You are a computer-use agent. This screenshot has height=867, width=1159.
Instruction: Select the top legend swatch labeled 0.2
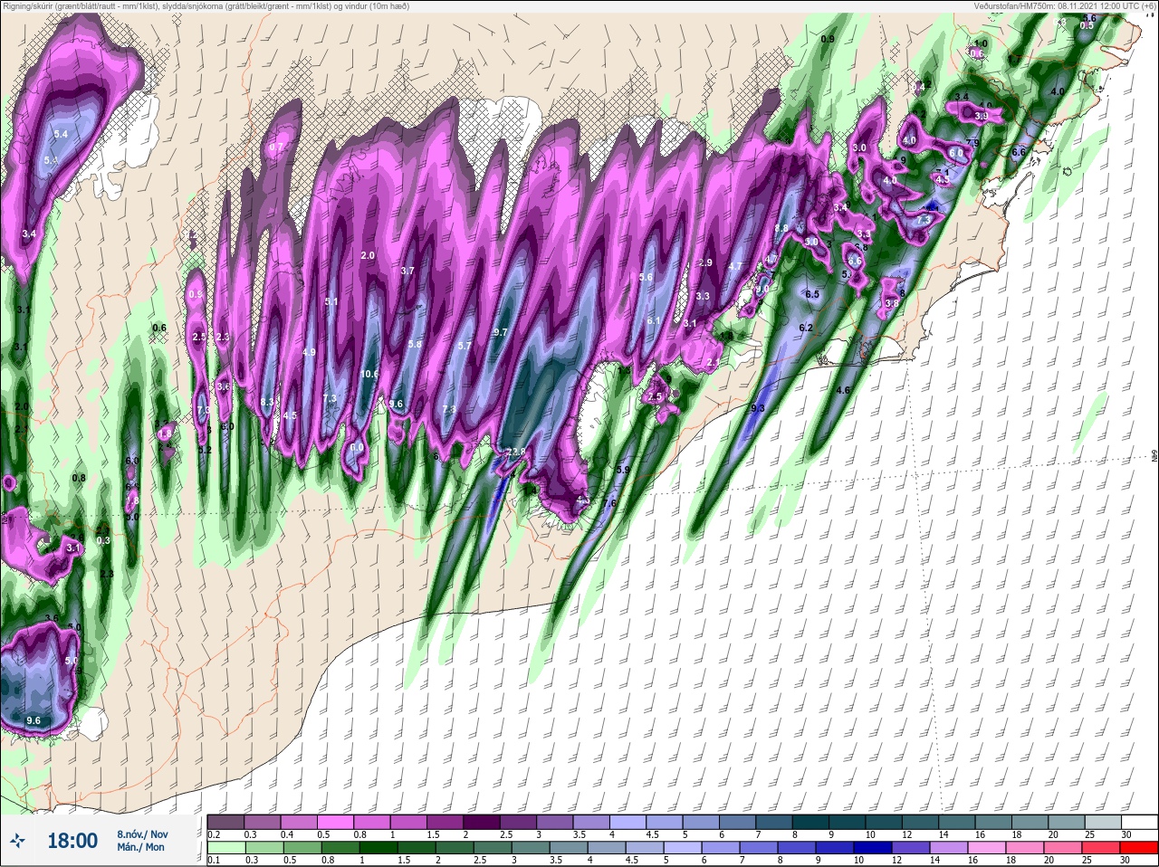click(x=225, y=822)
